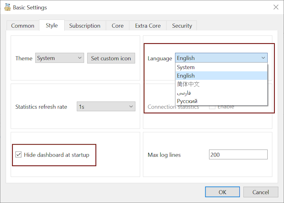Choose System from the language list
The image size is (284, 203).
click(x=186, y=67)
